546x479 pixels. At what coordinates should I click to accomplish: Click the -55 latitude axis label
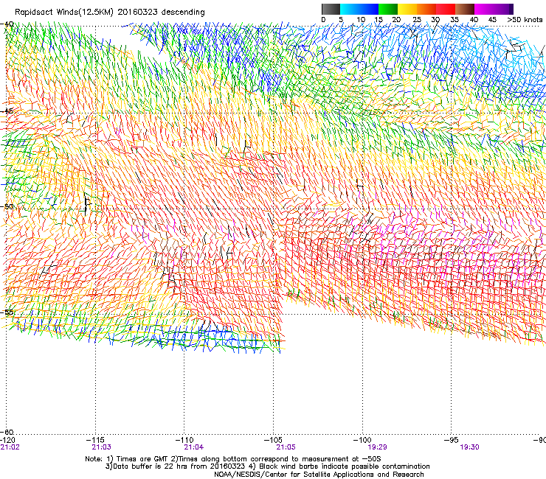tap(7, 312)
